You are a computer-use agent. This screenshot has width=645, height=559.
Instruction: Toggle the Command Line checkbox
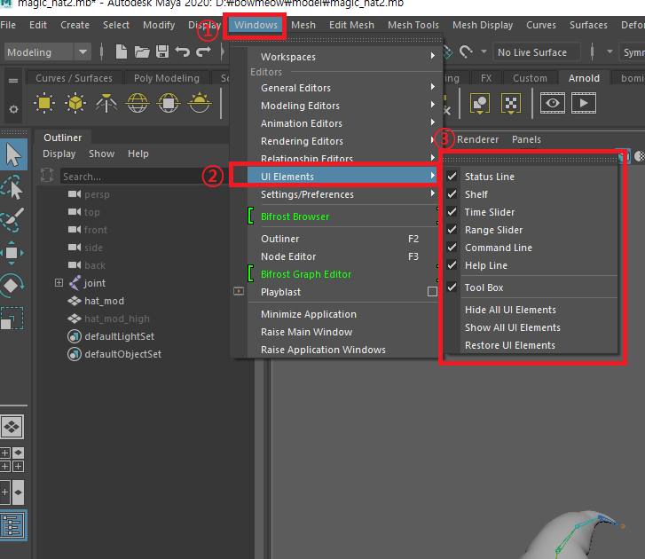[x=452, y=248]
